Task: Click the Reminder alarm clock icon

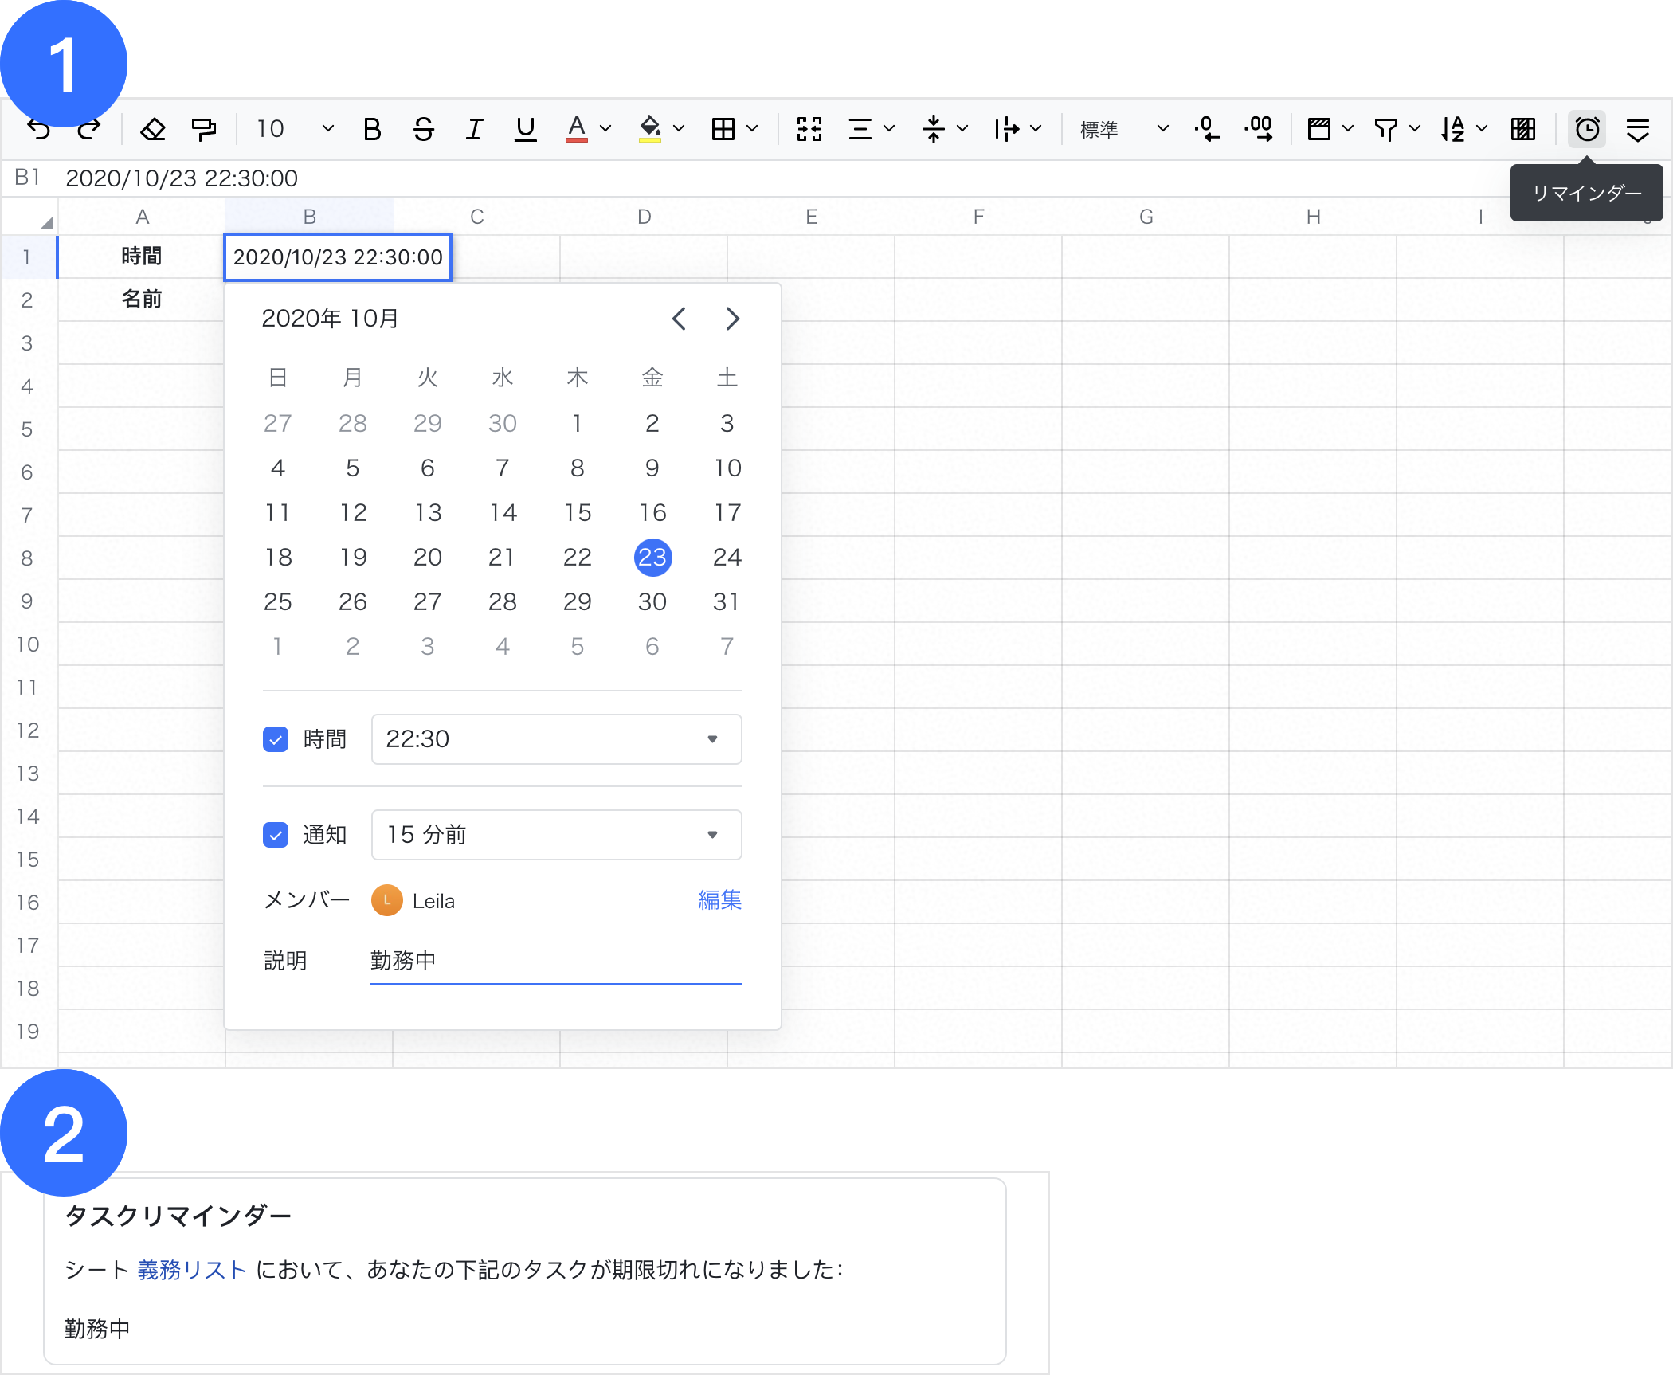Action: pos(1586,129)
